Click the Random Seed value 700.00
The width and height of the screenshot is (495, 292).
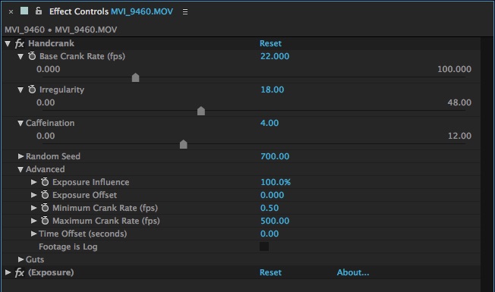click(x=275, y=157)
